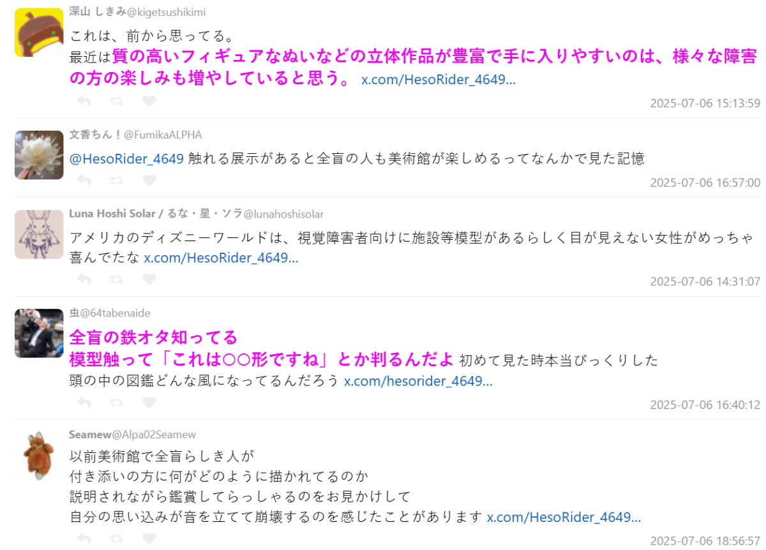Open x.com/hesorider link in 虫's tweet
This screenshot has width=766, height=550.
[x=418, y=382]
